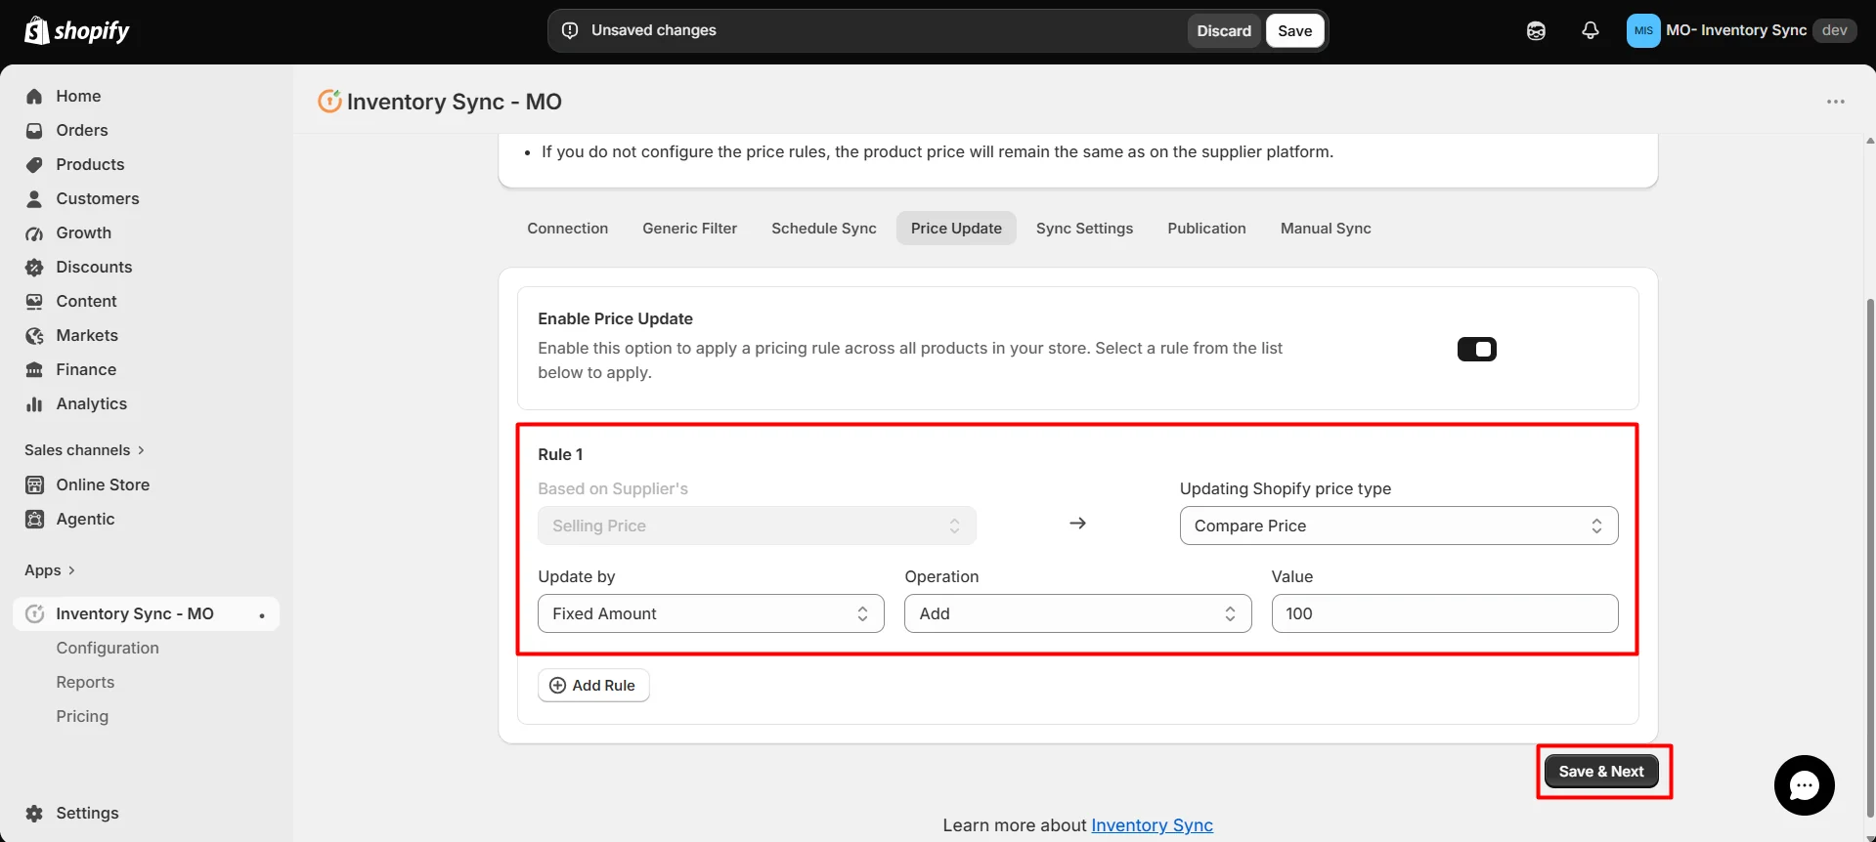Toggle the Enable Price Update switch
Viewport: 1876px width, 842px height.
(x=1477, y=349)
